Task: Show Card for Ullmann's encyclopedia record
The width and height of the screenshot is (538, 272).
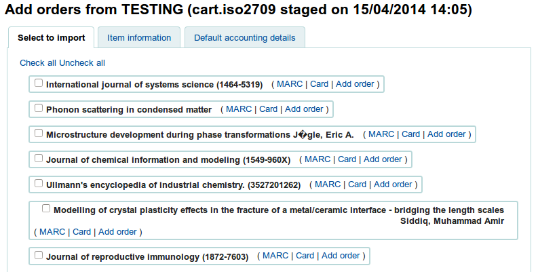Action: click(x=358, y=184)
